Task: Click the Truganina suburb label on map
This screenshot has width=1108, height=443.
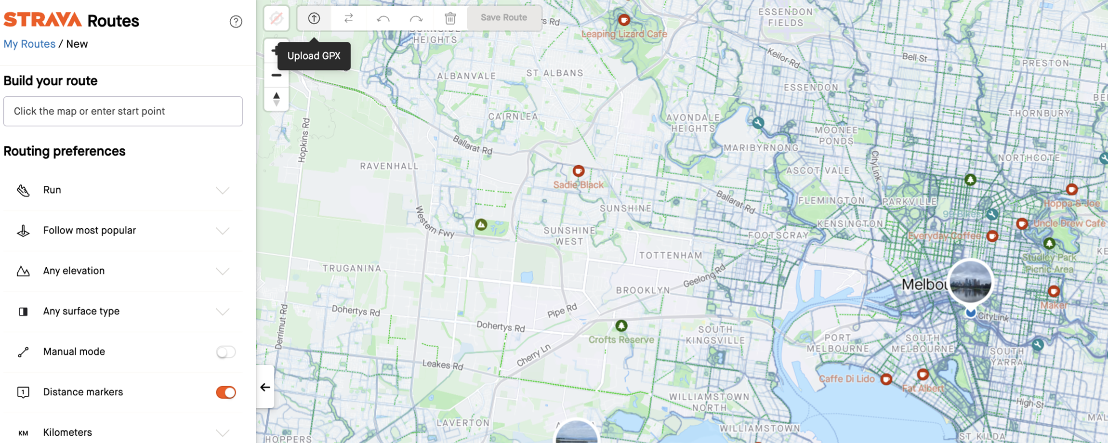Action: point(352,268)
